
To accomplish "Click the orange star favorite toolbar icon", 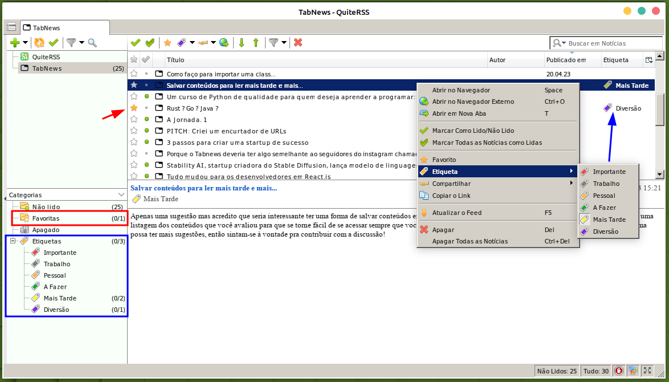I will 168,43.
